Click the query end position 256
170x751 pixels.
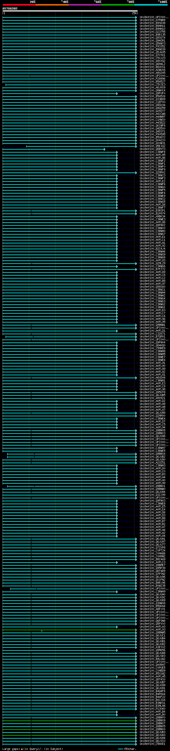coord(134,13)
